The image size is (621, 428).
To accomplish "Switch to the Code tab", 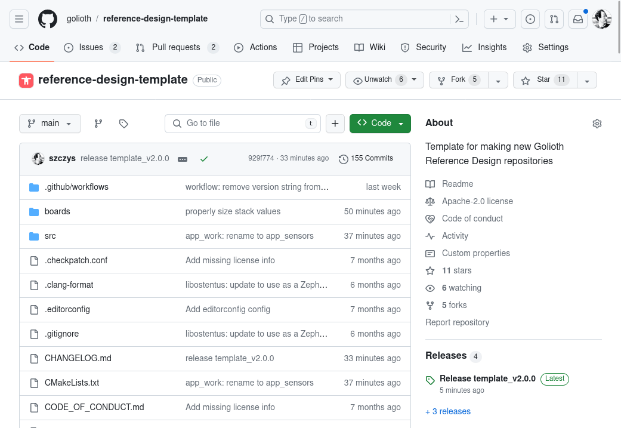I will coord(32,48).
